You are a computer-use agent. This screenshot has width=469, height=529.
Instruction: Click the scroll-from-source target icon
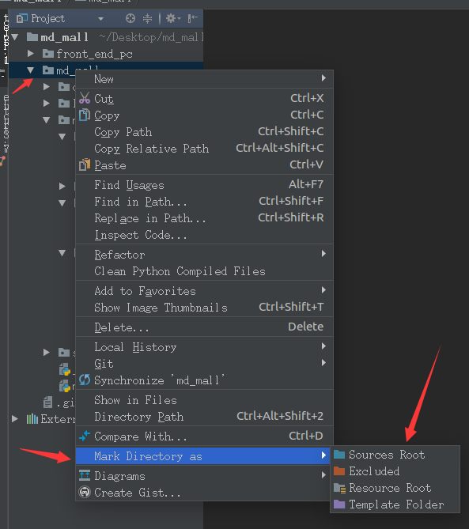coord(130,18)
